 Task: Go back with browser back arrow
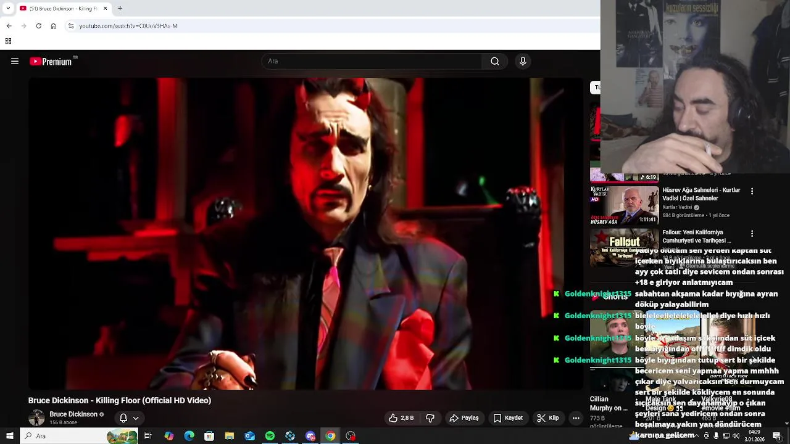point(9,26)
